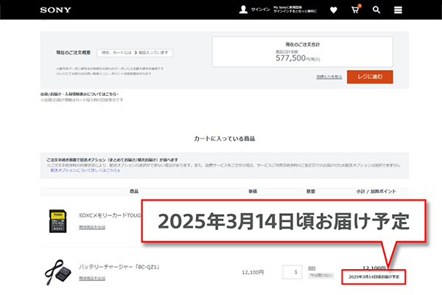Click related products link under battery charger
The width and height of the screenshot is (442, 295).
pyautogui.click(x=91, y=278)
